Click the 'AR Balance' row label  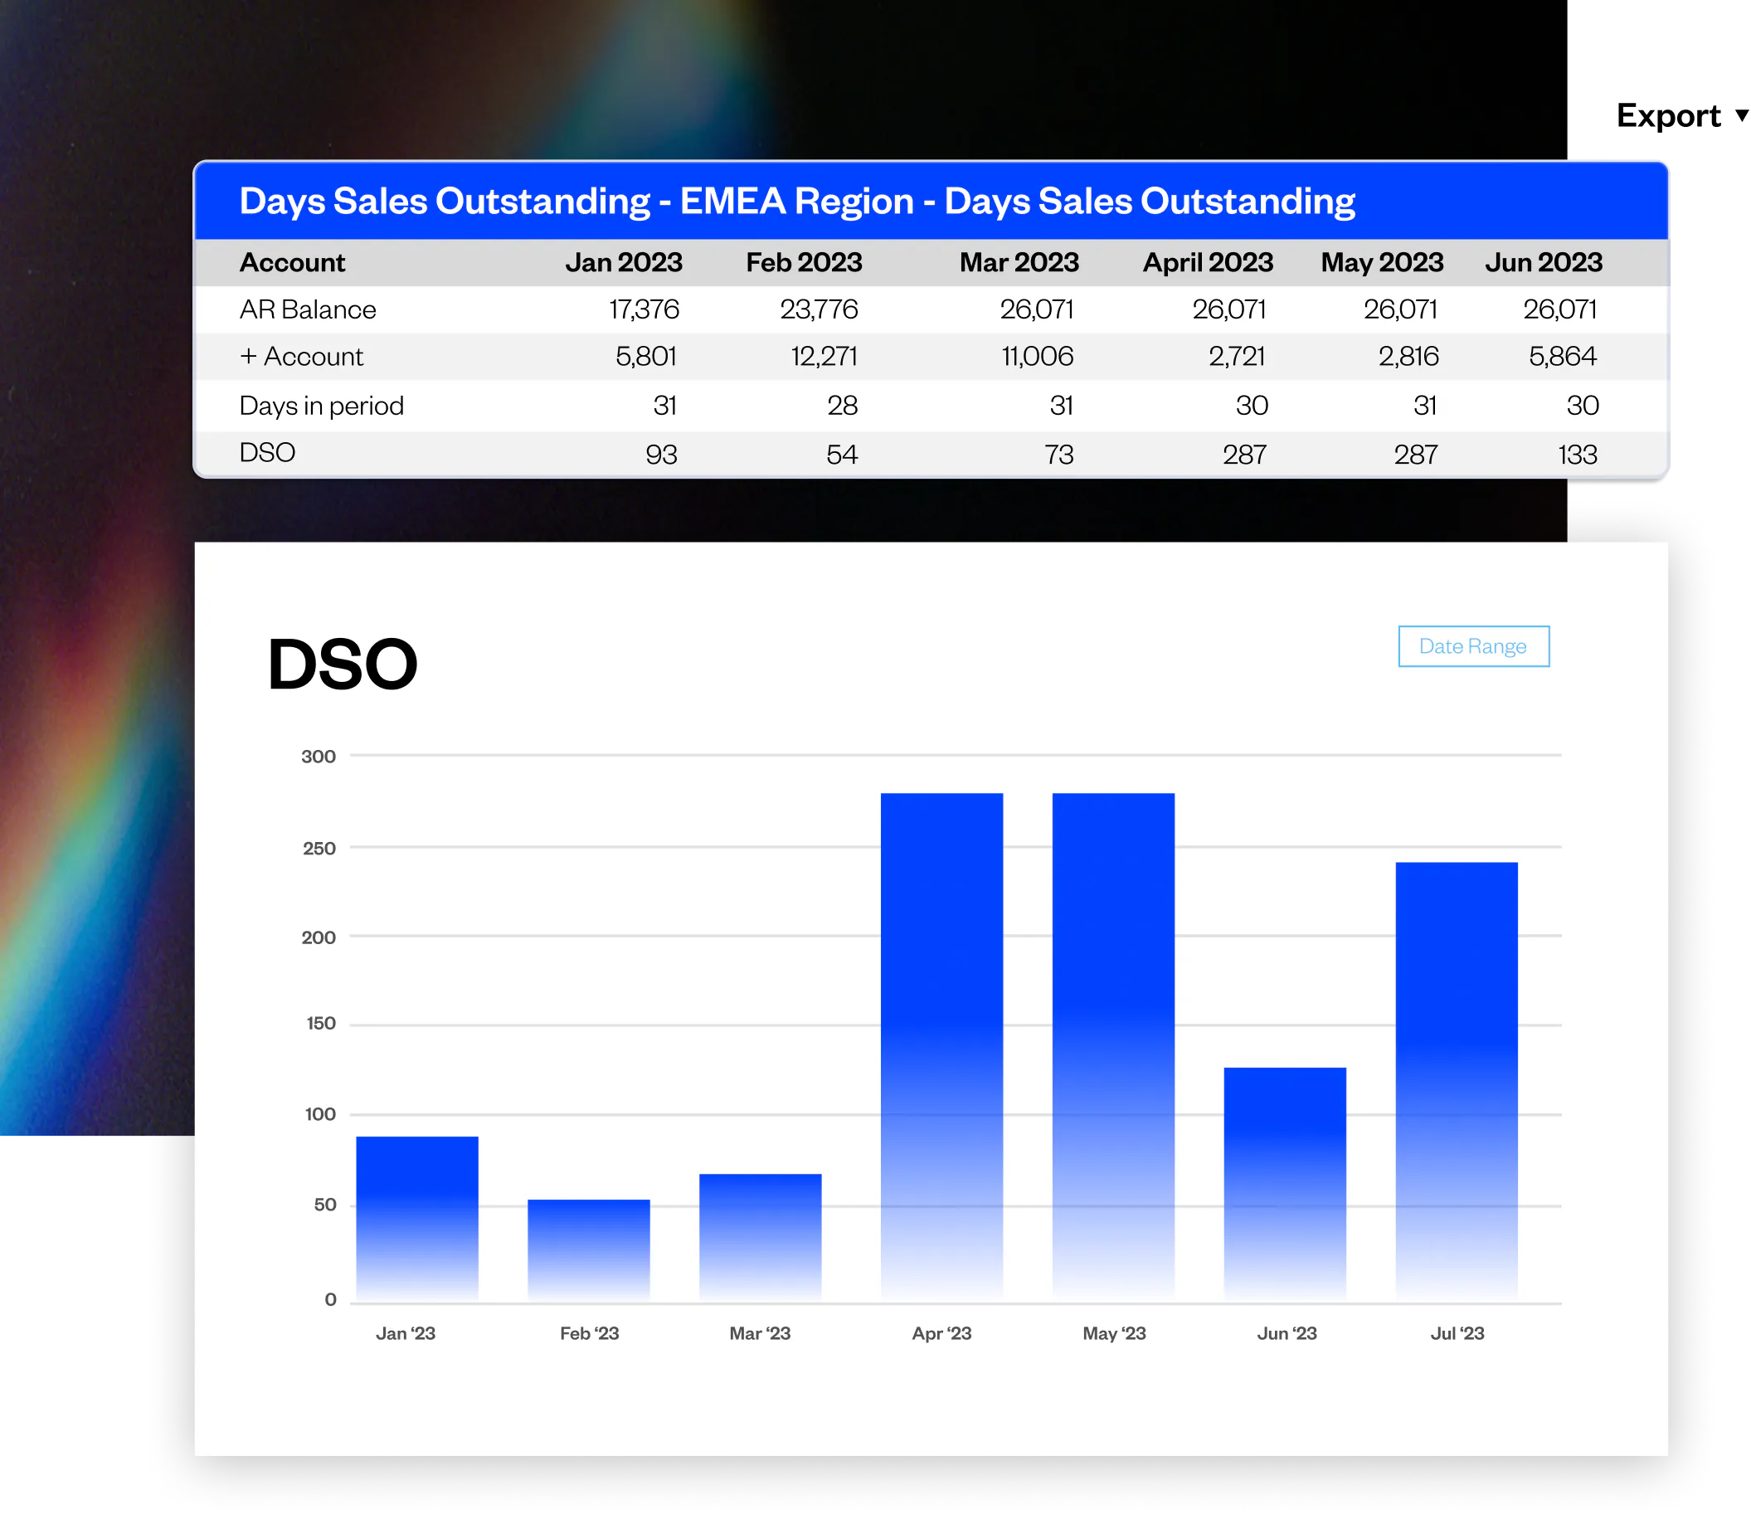pos(308,310)
